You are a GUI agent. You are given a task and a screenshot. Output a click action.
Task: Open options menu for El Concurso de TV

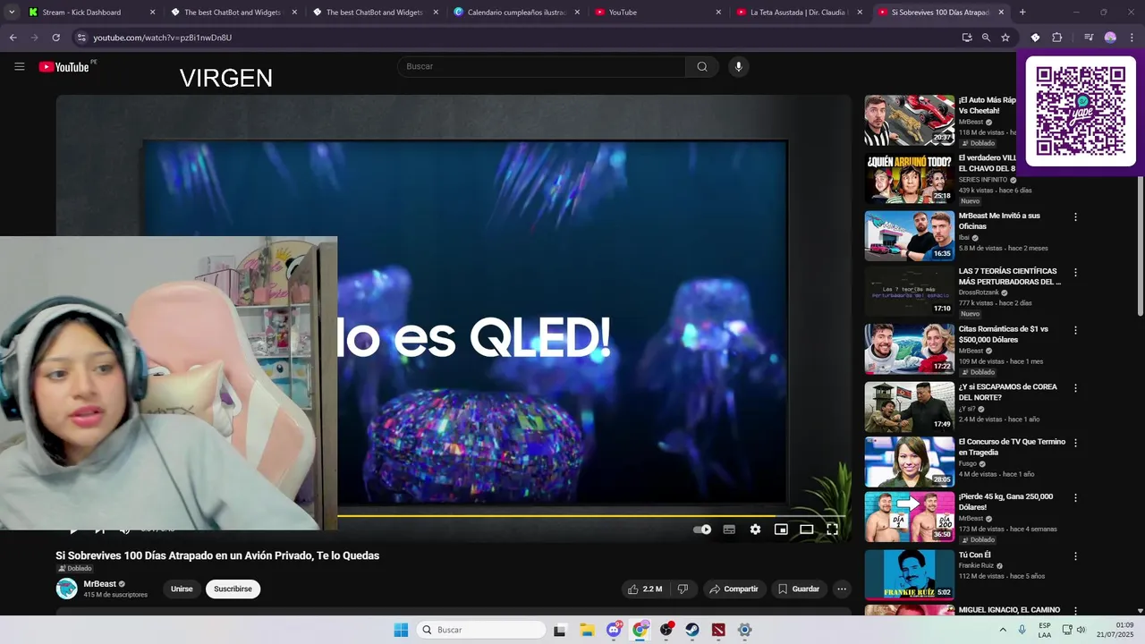1075,443
